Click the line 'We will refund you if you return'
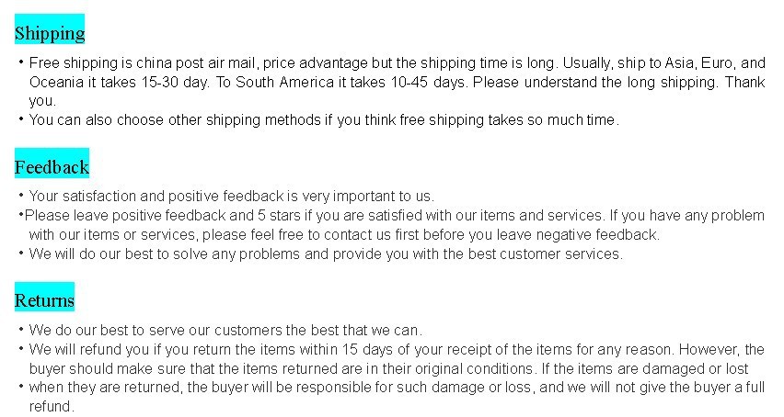The height and width of the screenshot is (417, 784). pyautogui.click(x=397, y=349)
